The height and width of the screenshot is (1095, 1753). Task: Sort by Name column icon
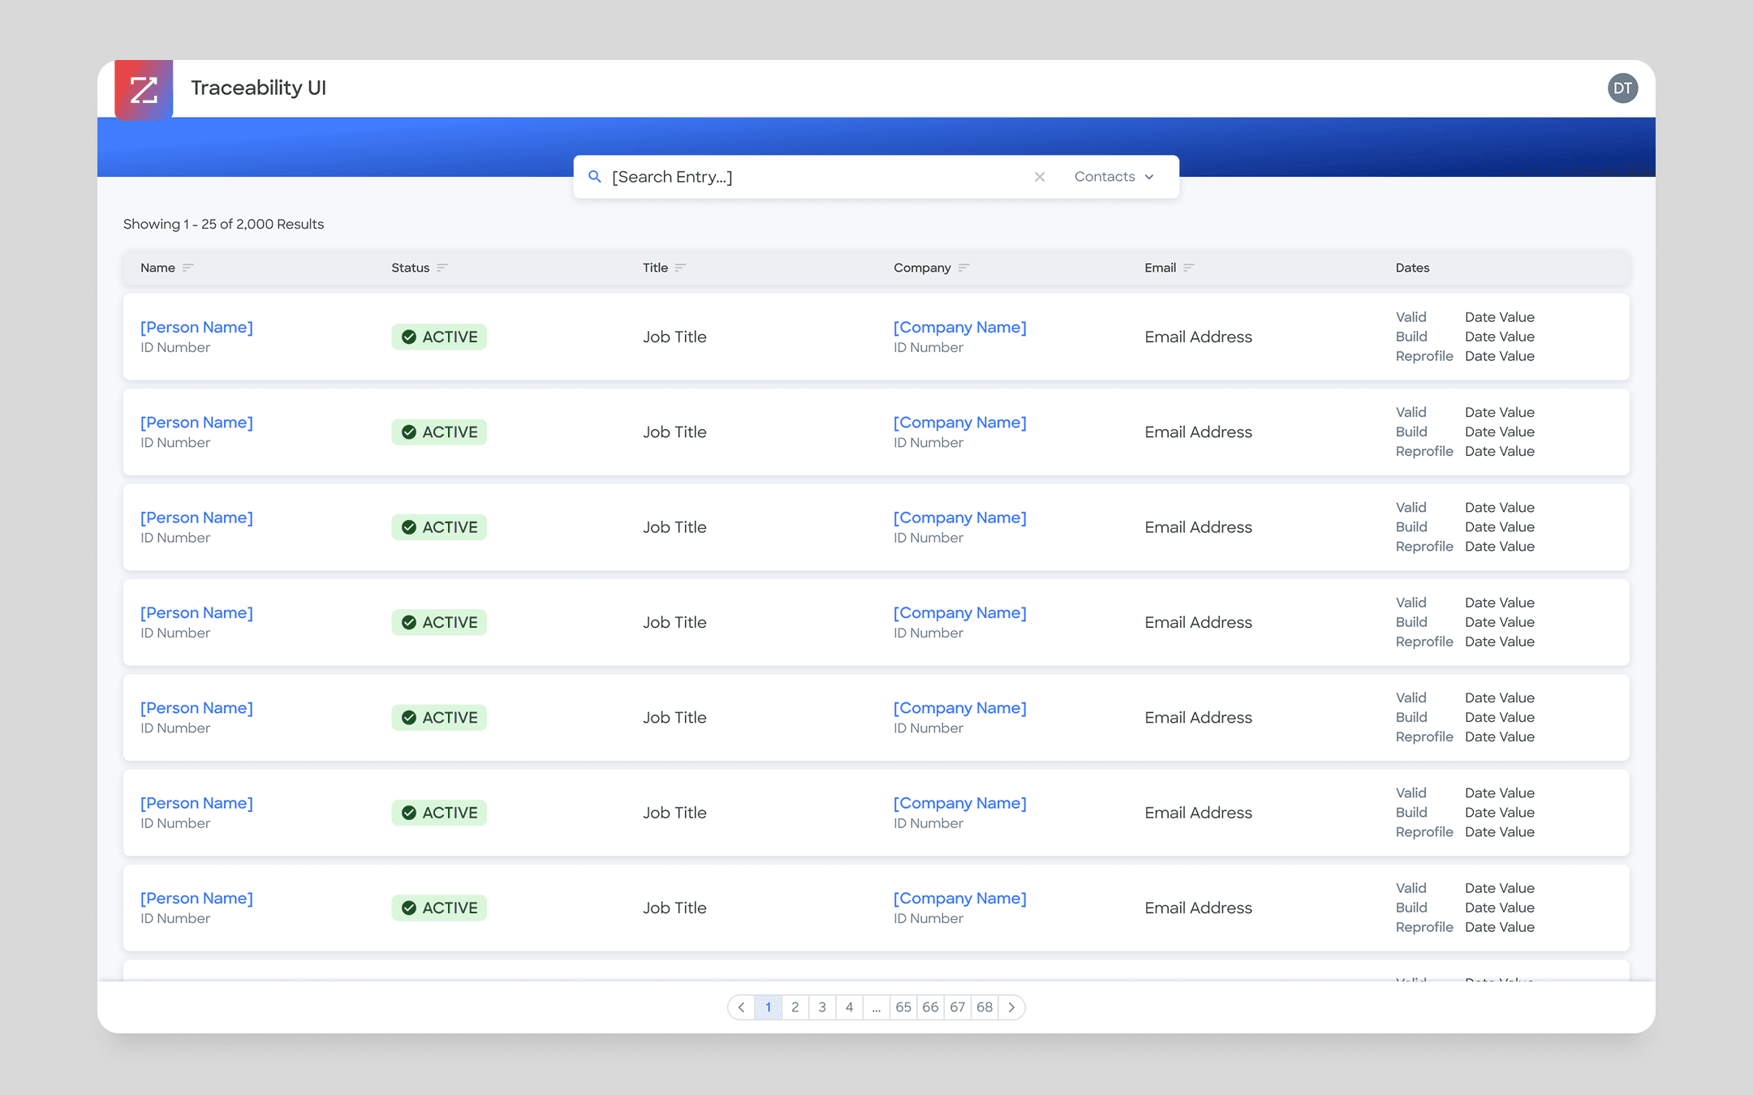[x=188, y=268]
